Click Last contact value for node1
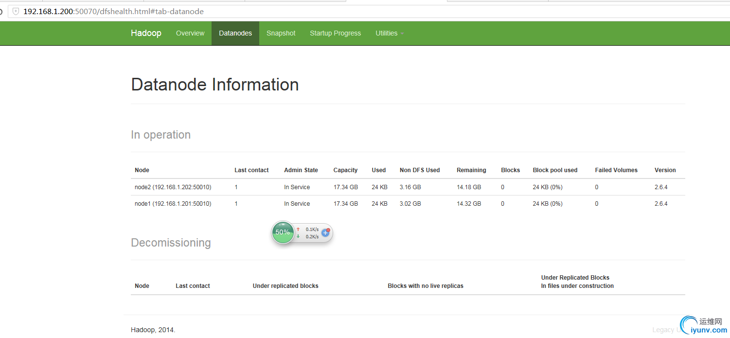Image resolution: width=730 pixels, height=338 pixels. click(x=236, y=204)
